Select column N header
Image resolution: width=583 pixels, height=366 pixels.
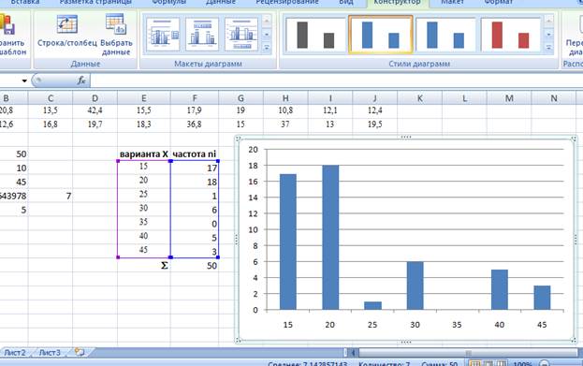(554, 98)
